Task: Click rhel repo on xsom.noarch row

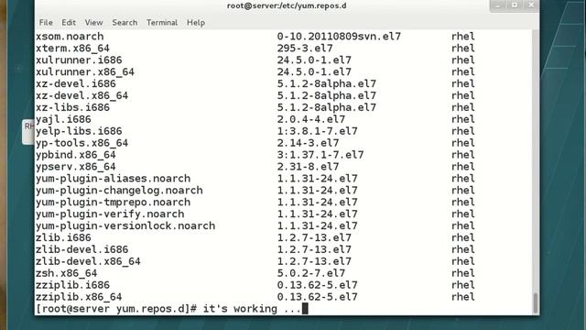Action: click(x=463, y=37)
